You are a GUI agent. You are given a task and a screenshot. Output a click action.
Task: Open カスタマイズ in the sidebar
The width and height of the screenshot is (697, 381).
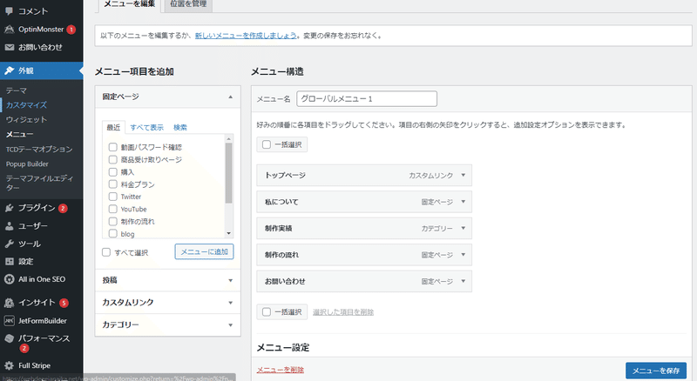pos(26,105)
